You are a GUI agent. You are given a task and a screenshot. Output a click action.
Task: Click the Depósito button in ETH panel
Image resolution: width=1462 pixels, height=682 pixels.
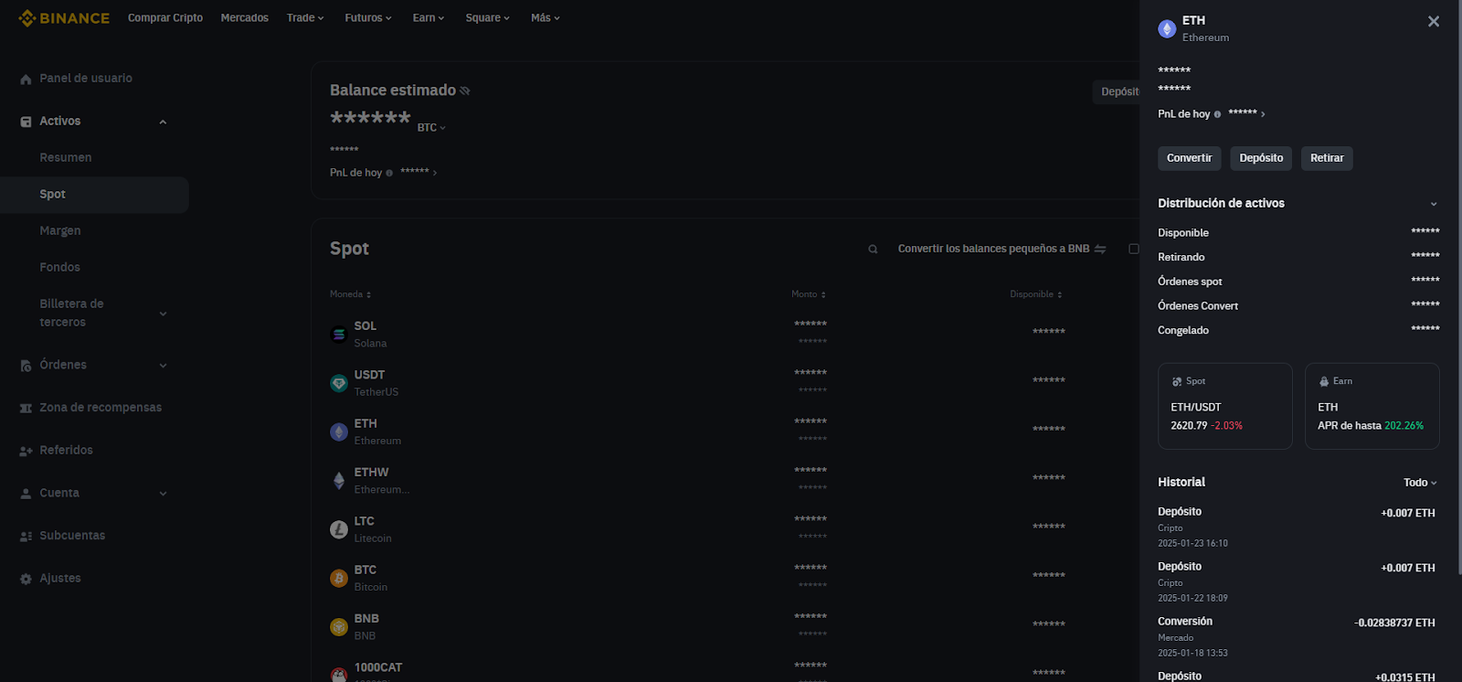pos(1261,158)
